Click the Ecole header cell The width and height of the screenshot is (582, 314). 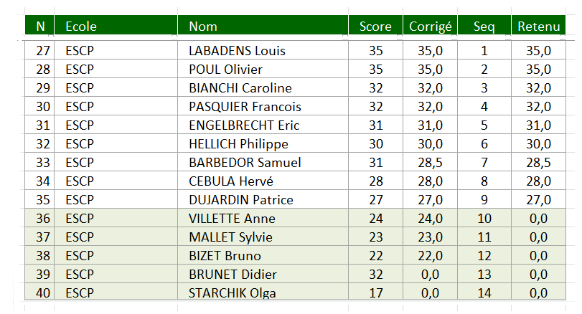point(80,27)
